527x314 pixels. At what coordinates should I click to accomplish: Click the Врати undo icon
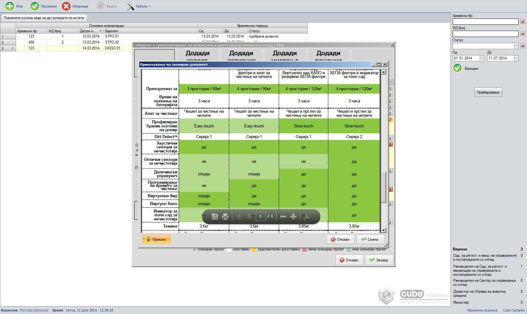[100, 6]
